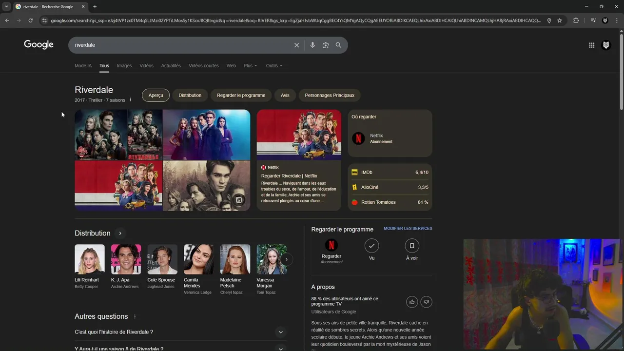Expand the saison 8 de Riverdale question

pyautogui.click(x=180, y=348)
